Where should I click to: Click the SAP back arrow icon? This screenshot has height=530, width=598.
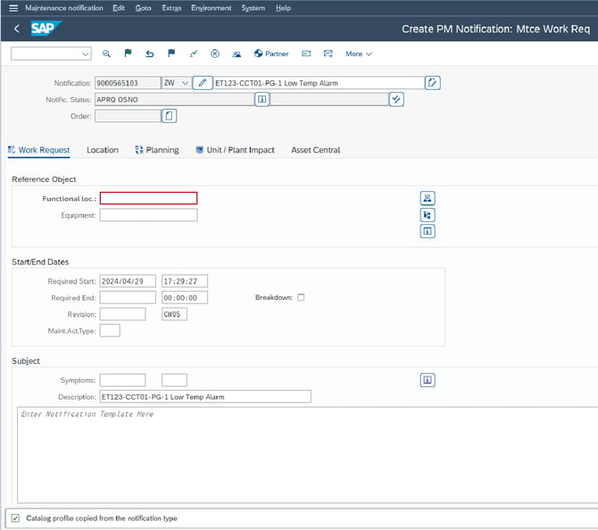(x=16, y=29)
